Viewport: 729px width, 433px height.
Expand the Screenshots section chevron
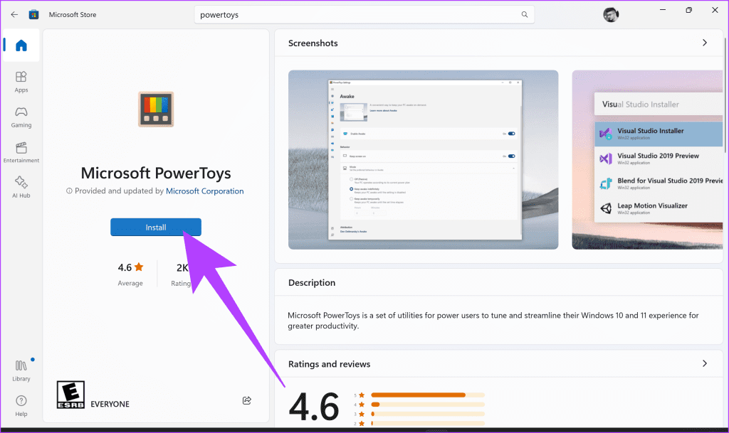point(704,43)
